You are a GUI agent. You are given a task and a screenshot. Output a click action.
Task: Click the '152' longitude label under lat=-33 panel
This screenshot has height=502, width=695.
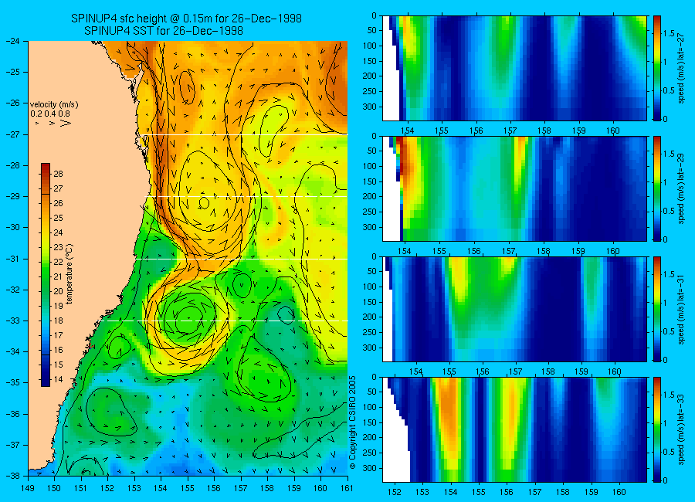394,492
